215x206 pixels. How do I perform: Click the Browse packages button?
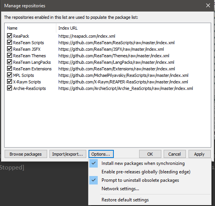(x=26, y=154)
